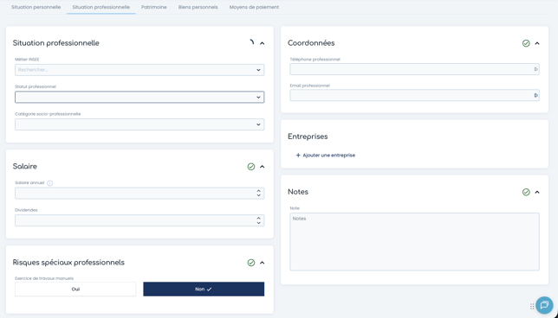Click the plus icon before Ajouter une entreprise
Screen dimensions: 558x318
pyautogui.click(x=298, y=155)
